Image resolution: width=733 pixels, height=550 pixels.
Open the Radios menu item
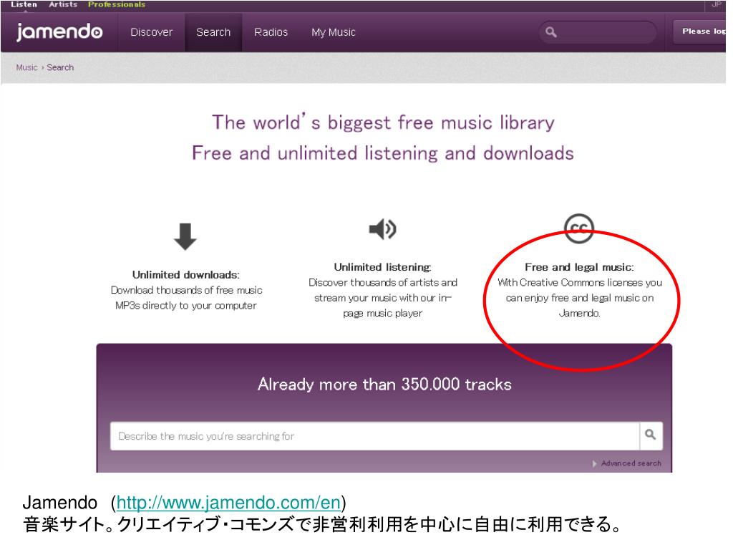click(x=271, y=32)
